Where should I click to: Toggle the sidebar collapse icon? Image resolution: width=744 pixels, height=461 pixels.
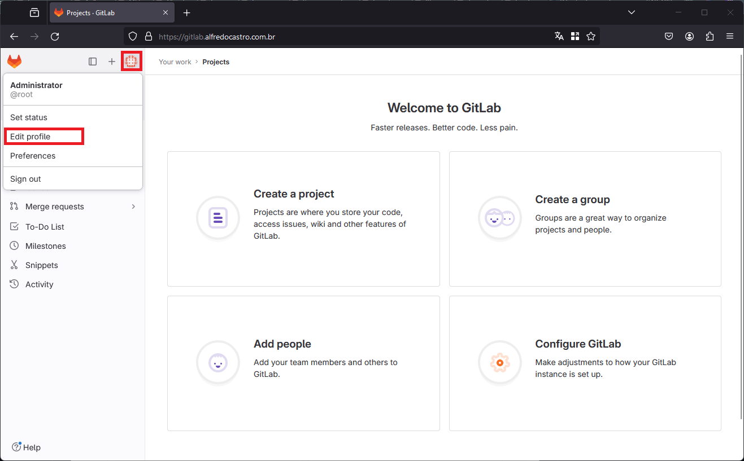[93, 62]
